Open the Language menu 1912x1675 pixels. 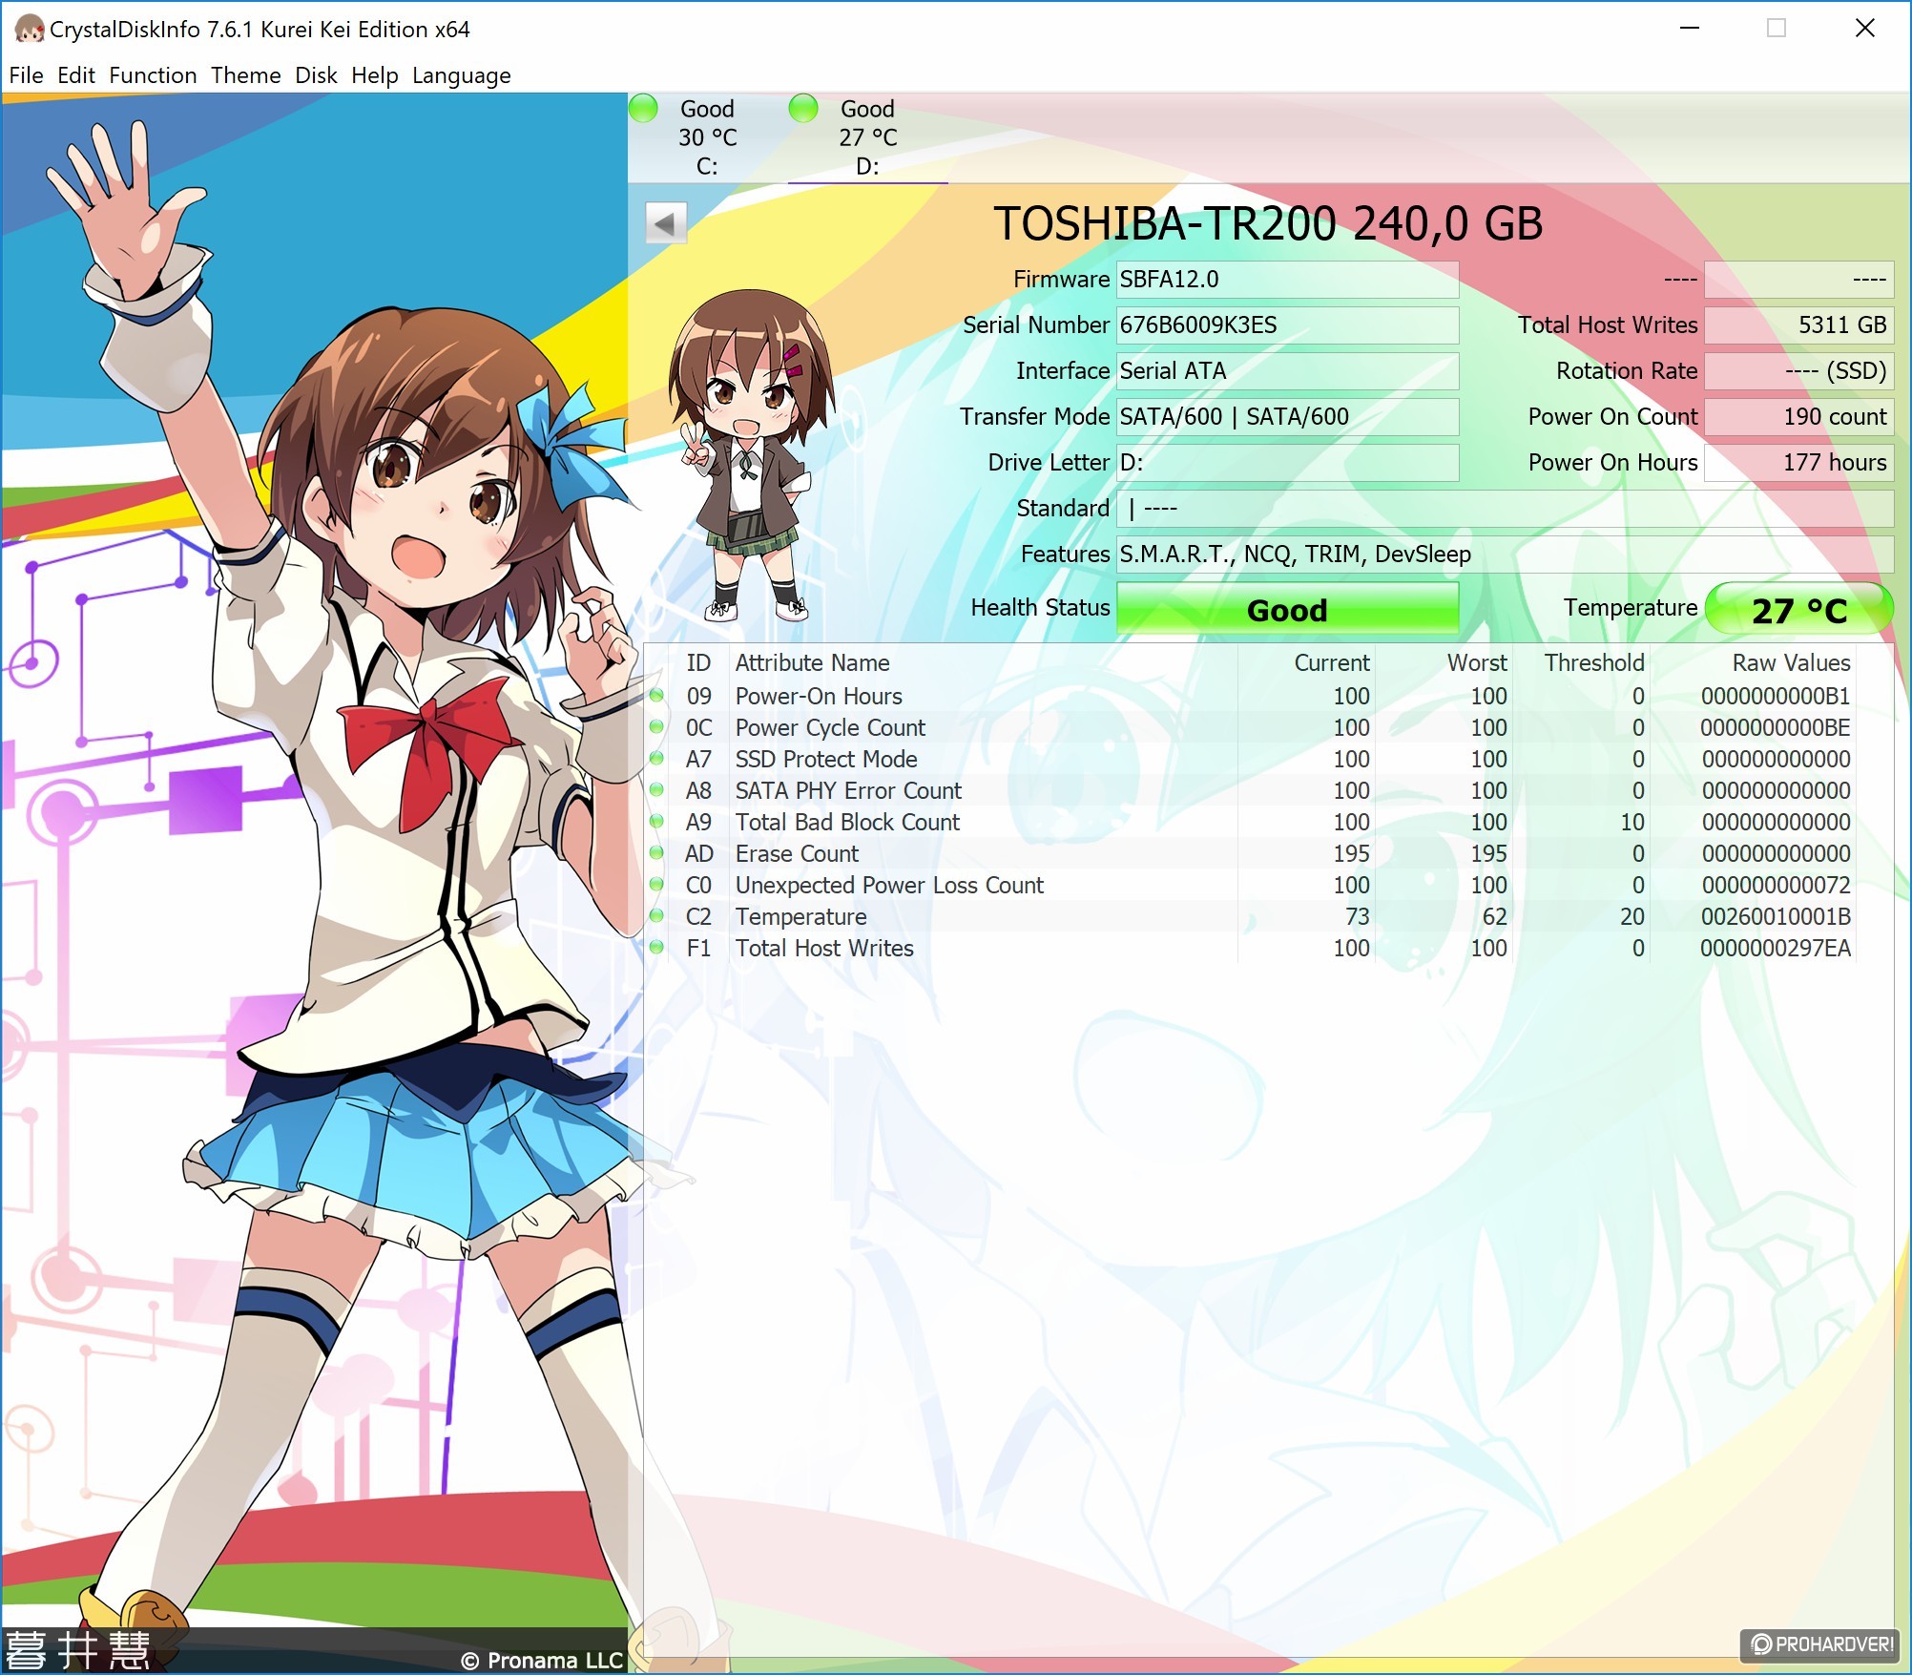pyautogui.click(x=461, y=75)
